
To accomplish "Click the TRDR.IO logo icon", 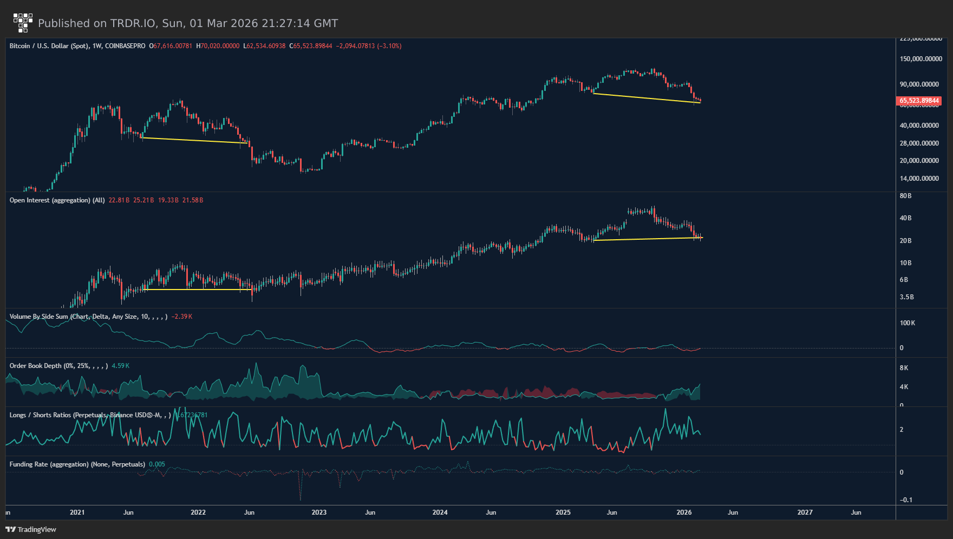I will click(x=23, y=23).
